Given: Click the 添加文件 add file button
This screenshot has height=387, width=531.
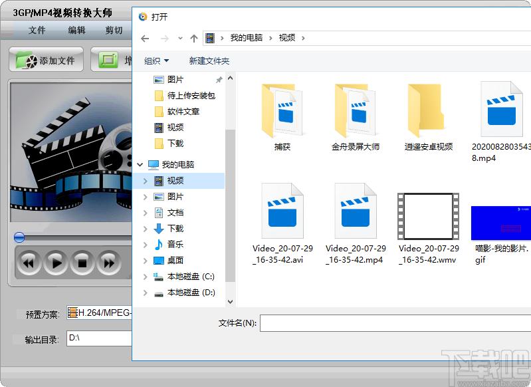Looking at the screenshot, I should tap(46, 61).
